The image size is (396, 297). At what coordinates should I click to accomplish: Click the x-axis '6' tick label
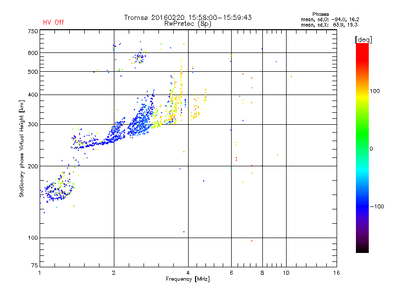pos(231,273)
